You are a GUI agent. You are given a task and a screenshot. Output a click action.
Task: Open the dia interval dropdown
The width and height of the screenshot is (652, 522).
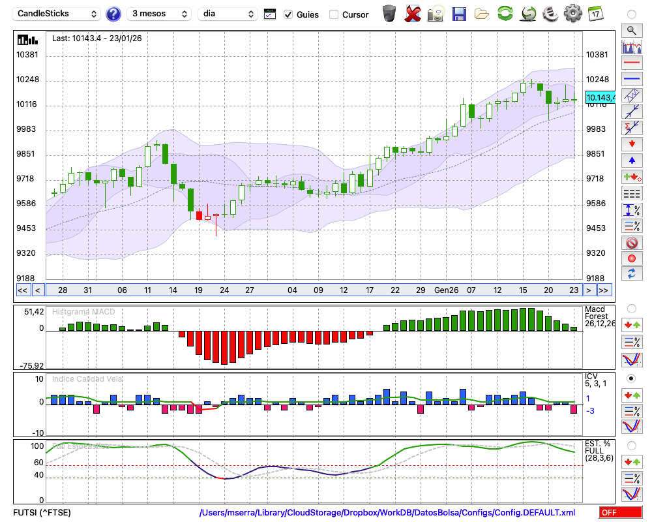tap(228, 14)
